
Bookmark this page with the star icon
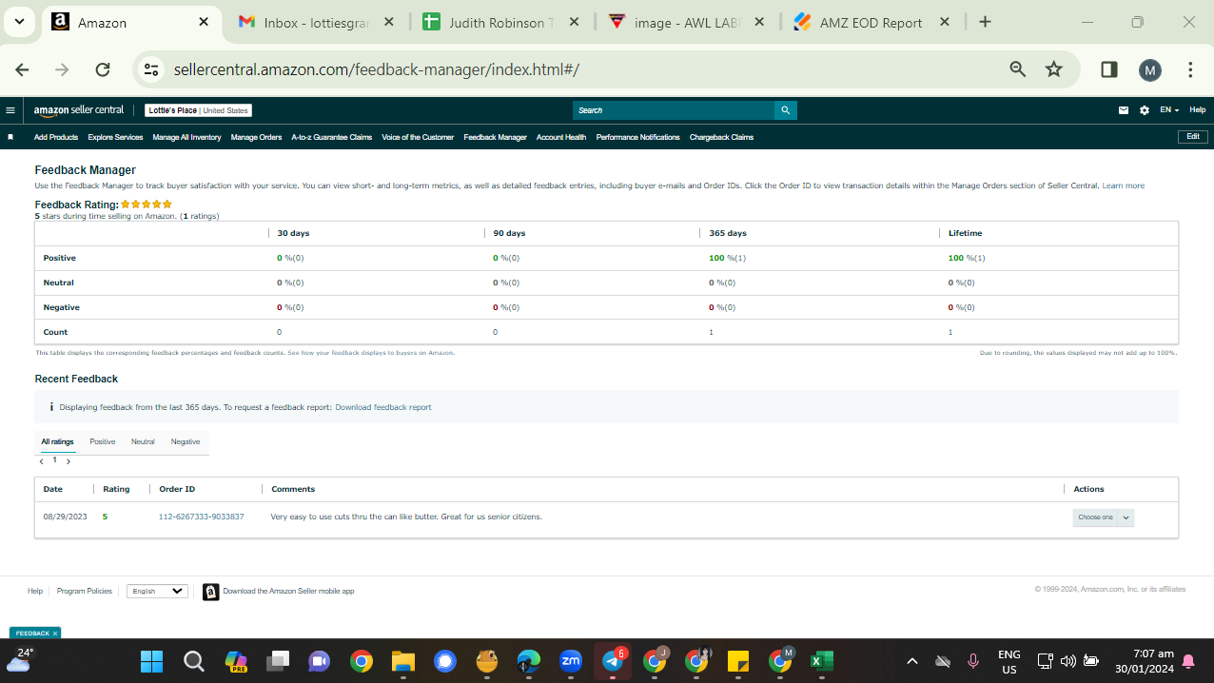pos(1053,69)
